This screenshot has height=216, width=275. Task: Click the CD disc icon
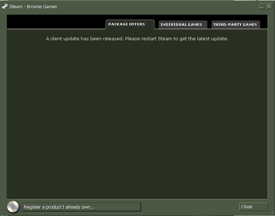click(13, 206)
